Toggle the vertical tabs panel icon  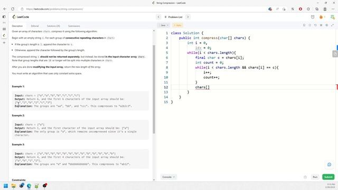click(x=4, y=16)
